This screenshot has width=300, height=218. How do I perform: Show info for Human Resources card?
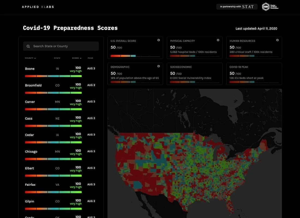tap(277, 40)
